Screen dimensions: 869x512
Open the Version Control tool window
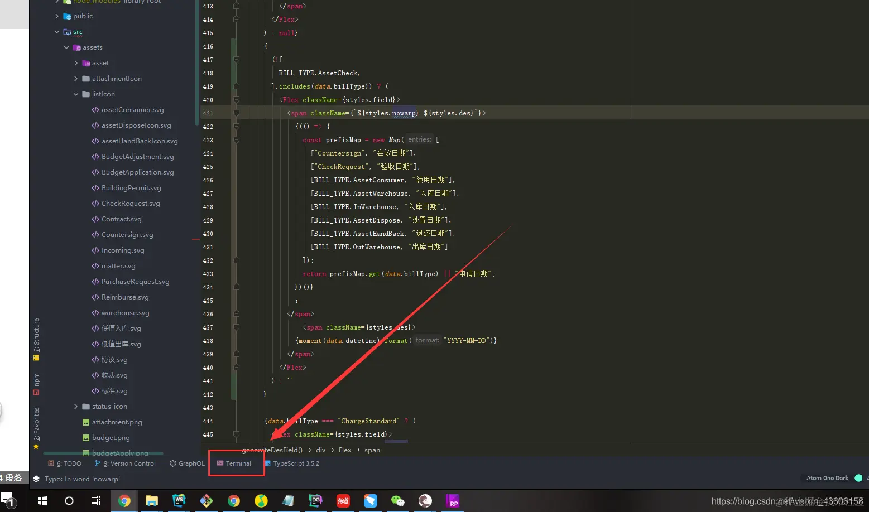pos(125,463)
